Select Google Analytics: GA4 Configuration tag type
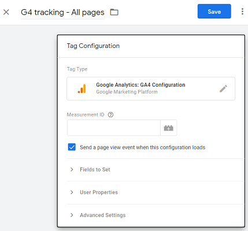This screenshot has width=248, height=231. coord(151,88)
